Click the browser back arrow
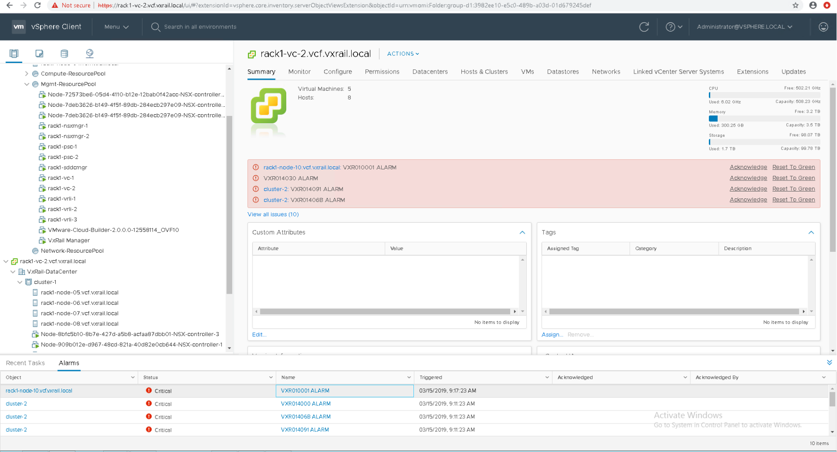 click(x=9, y=6)
